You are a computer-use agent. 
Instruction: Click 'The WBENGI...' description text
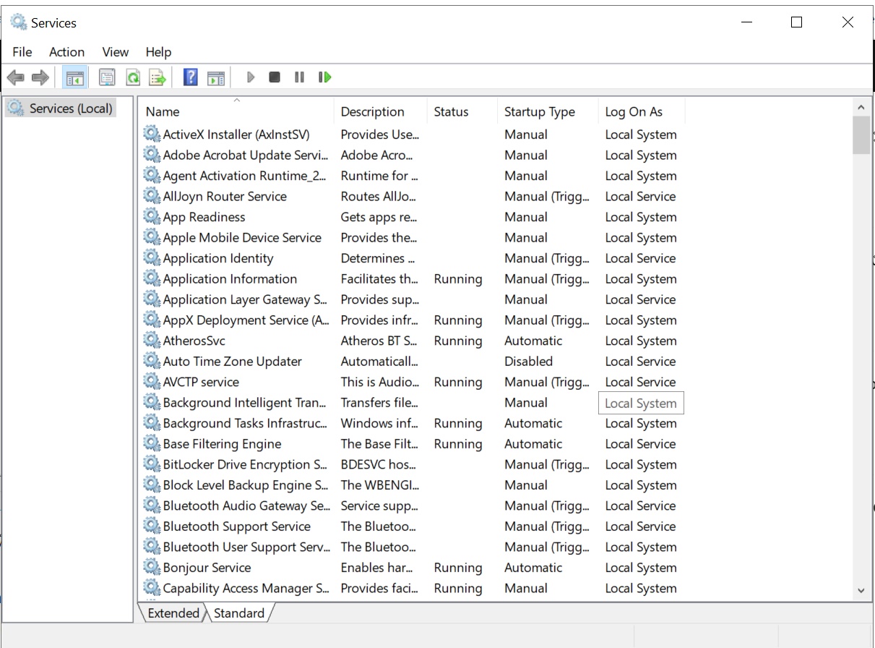pos(380,485)
